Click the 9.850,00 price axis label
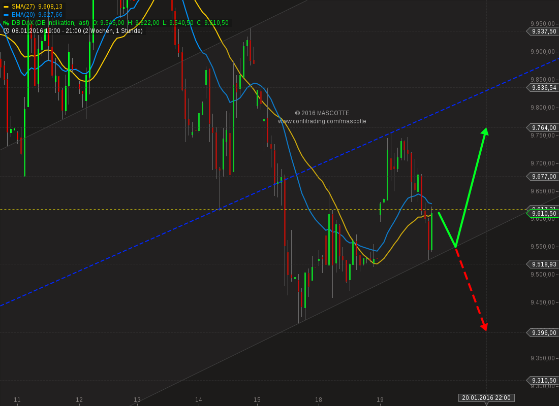 [543, 79]
